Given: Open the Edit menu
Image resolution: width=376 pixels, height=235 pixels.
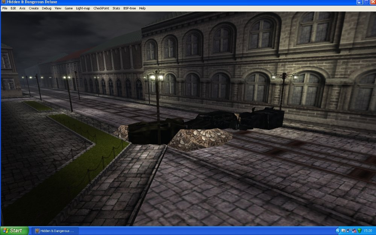Looking at the screenshot, I should (13, 8).
